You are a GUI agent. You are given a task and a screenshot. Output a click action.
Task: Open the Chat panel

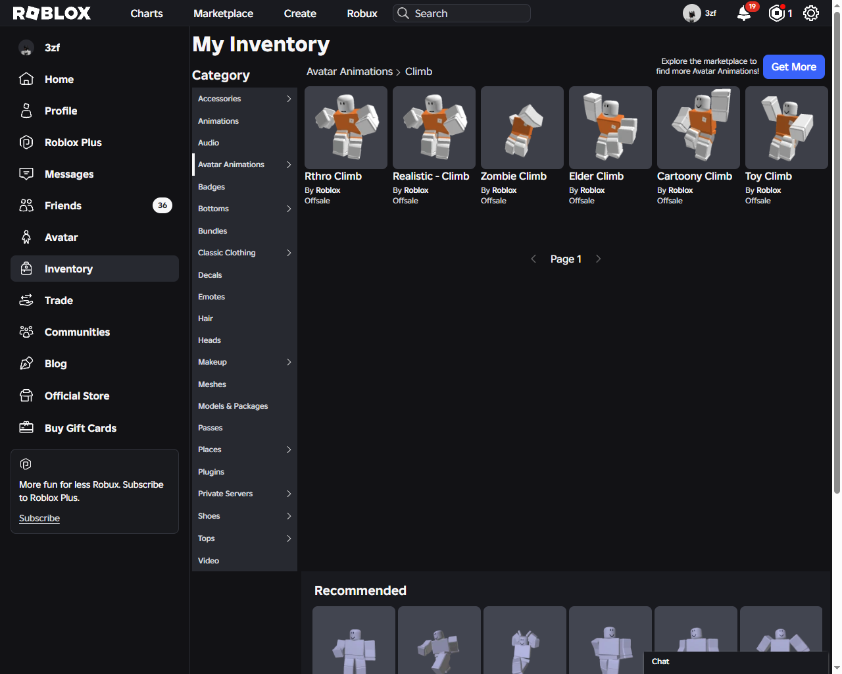point(735,662)
